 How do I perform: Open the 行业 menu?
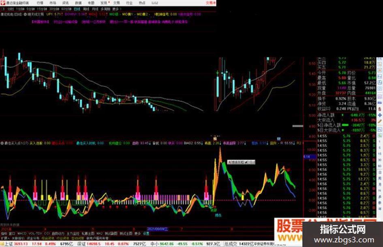[129, 3]
